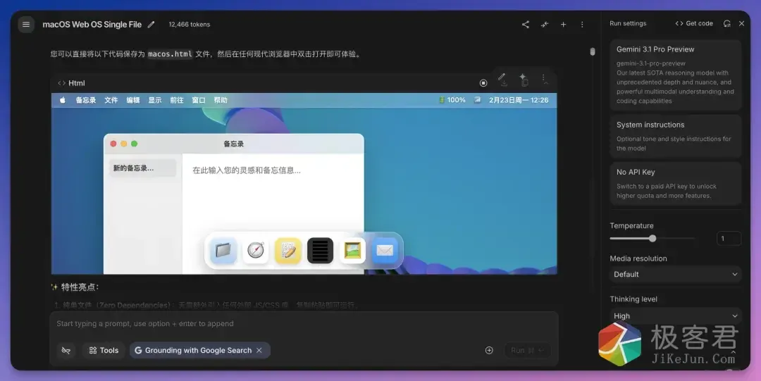
Task: Click the notes text area placeholder
Action: pos(247,170)
